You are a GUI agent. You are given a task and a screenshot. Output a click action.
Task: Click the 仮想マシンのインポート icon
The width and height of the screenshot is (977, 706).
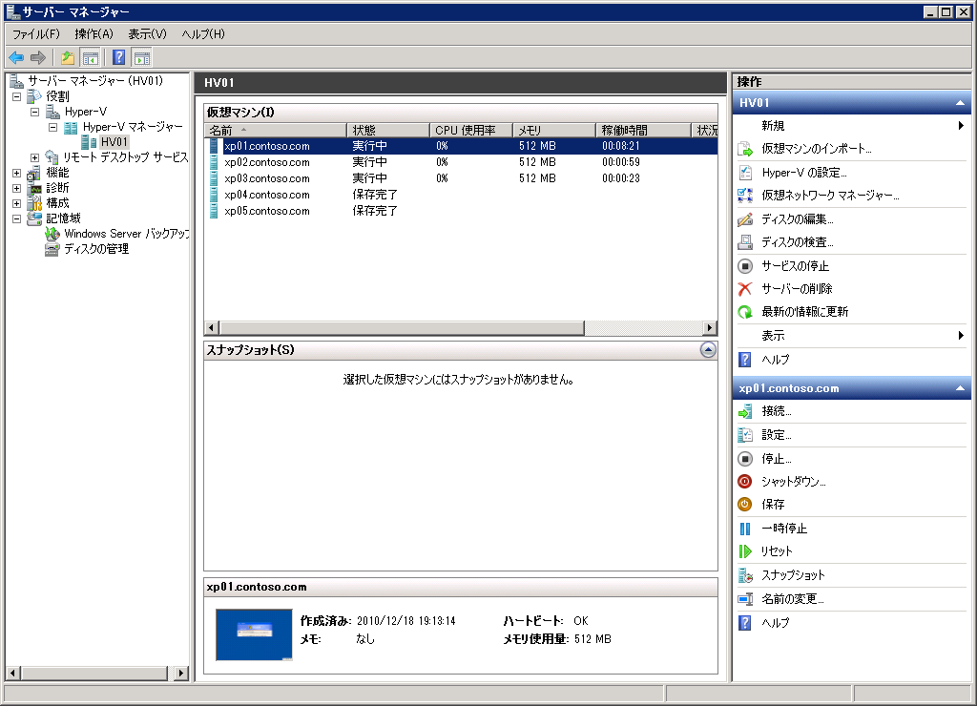(745, 149)
